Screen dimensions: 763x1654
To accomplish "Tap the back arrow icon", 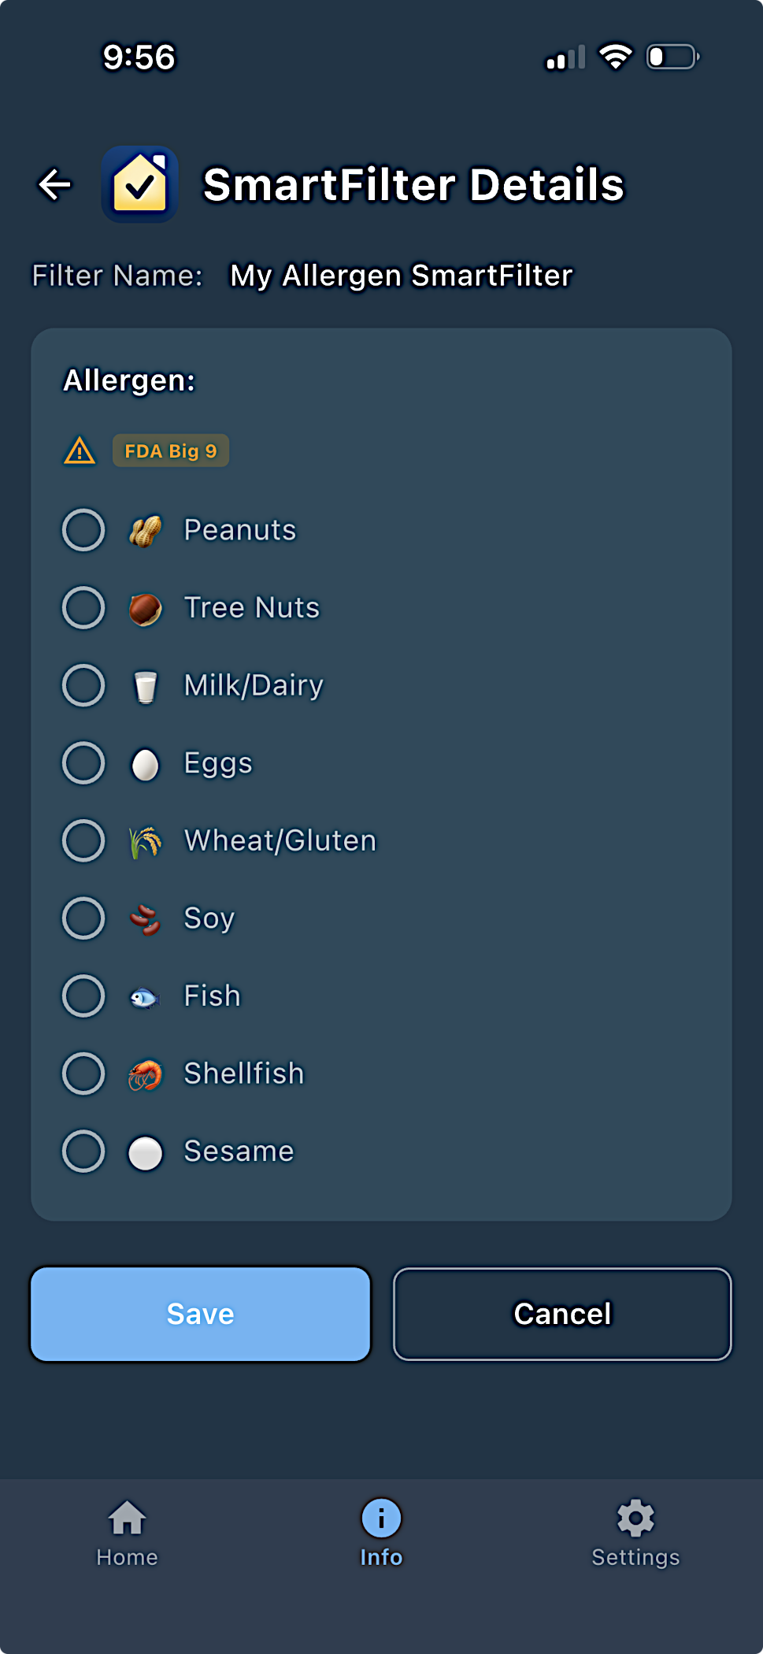I will [55, 185].
